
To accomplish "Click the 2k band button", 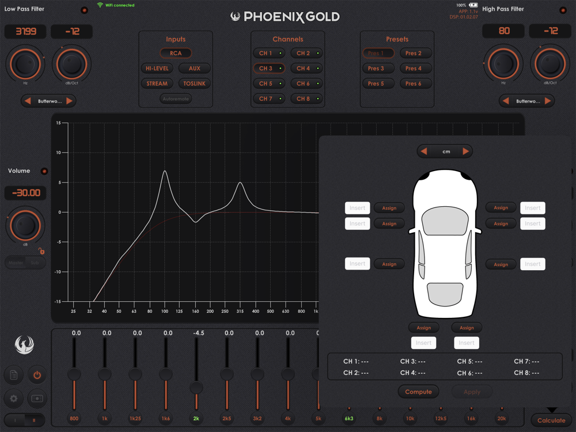I will tap(196, 418).
